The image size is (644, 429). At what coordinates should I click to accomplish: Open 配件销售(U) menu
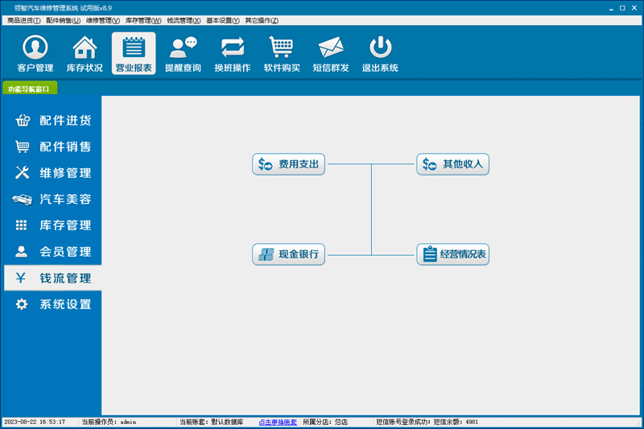tap(64, 21)
